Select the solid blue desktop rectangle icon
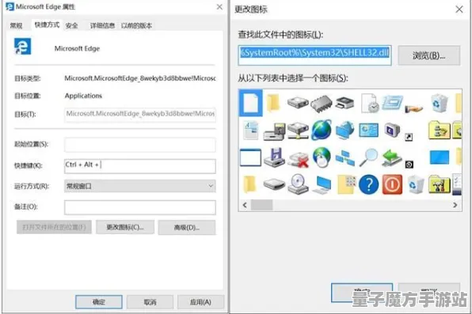The height and width of the screenshot is (314, 472). click(x=440, y=157)
